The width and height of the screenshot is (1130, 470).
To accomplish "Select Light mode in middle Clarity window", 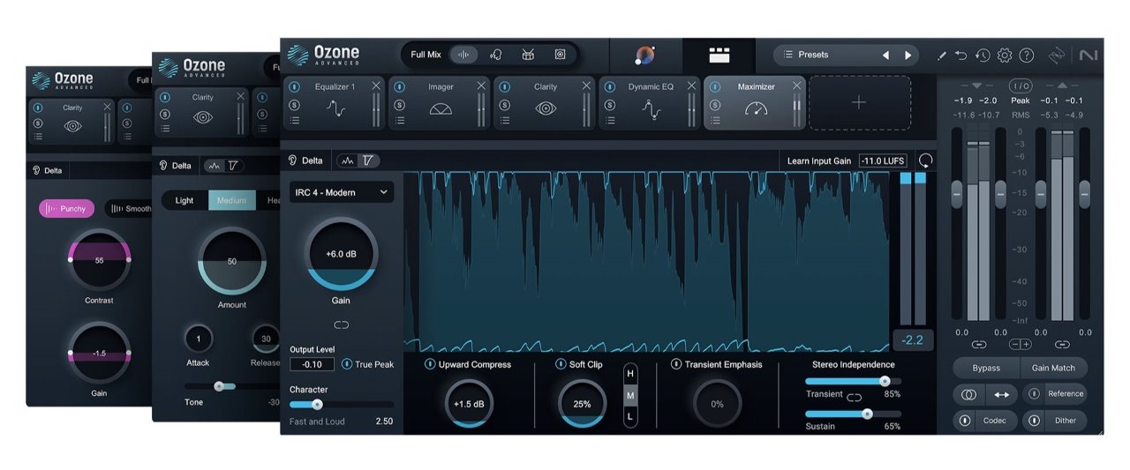I will pos(185,200).
